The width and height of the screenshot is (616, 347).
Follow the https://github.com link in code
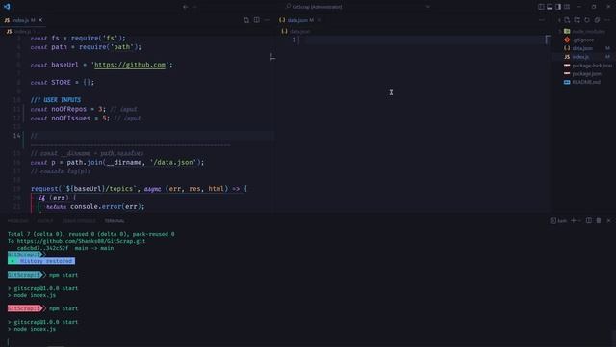point(130,65)
